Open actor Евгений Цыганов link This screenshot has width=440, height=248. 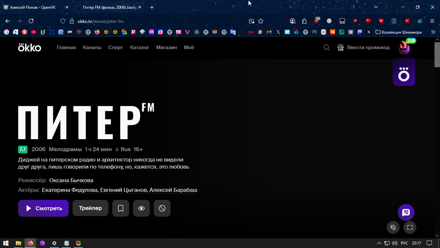pyautogui.click(x=124, y=190)
